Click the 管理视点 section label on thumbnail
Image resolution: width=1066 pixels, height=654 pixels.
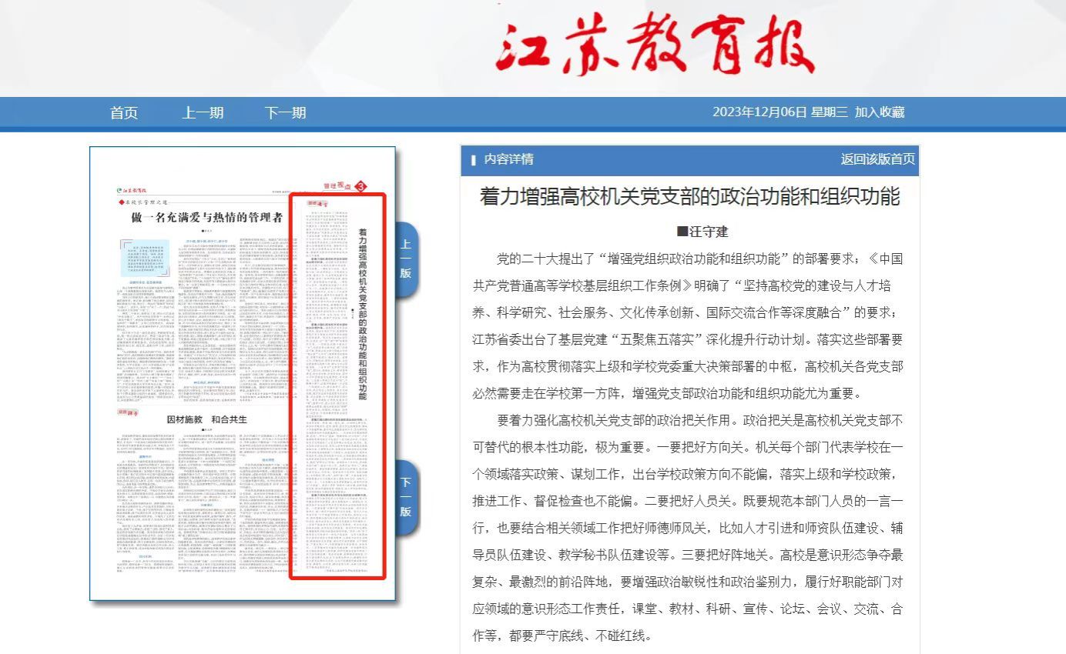click(336, 185)
